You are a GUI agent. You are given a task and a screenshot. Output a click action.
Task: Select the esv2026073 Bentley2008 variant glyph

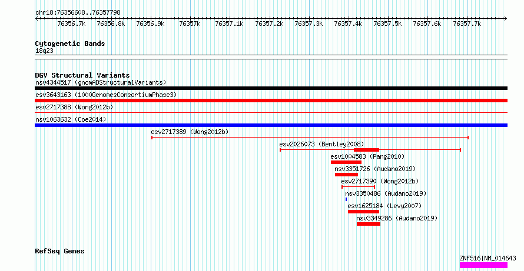[x=370, y=150]
